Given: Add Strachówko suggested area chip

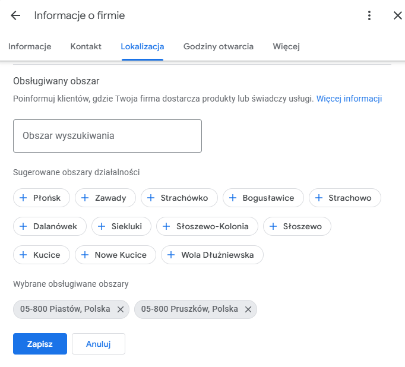Looking at the screenshot, I should tap(179, 198).
